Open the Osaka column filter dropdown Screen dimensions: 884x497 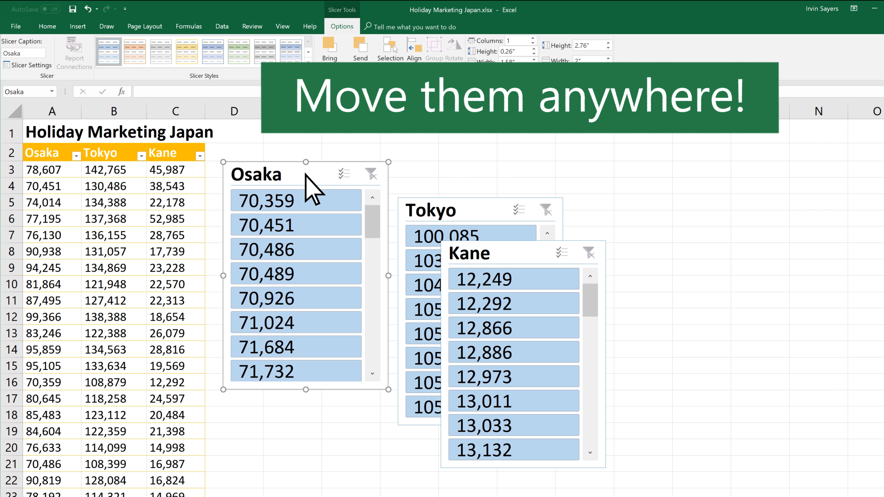point(76,156)
